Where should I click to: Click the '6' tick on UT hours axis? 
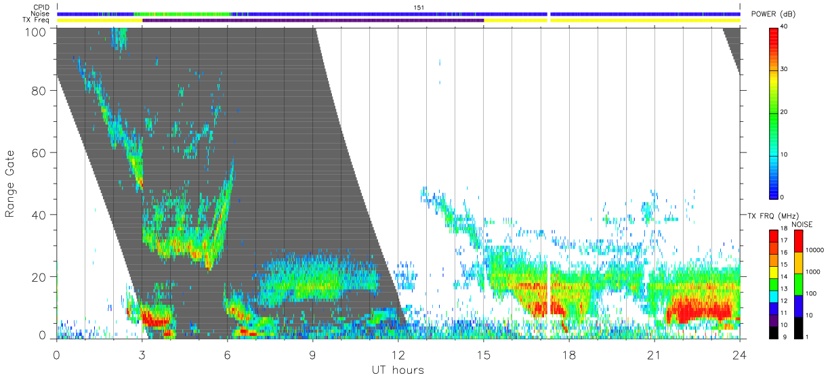tap(227, 354)
